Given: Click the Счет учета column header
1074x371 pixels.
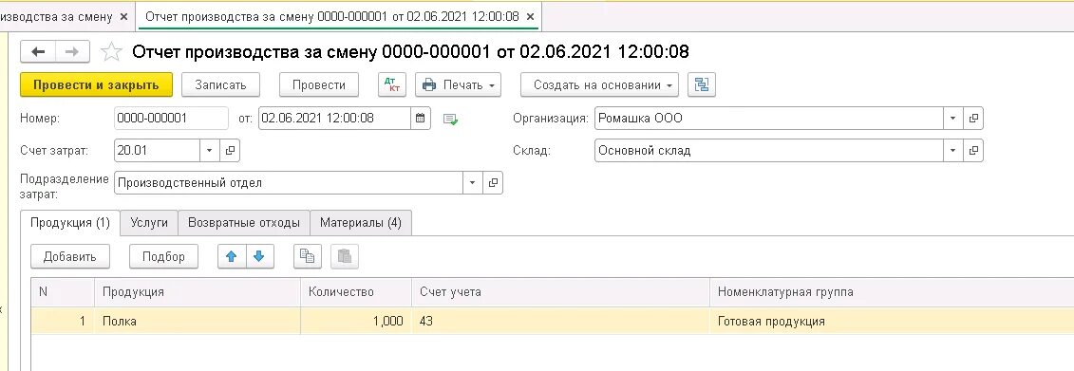Looking at the screenshot, I should [560, 292].
